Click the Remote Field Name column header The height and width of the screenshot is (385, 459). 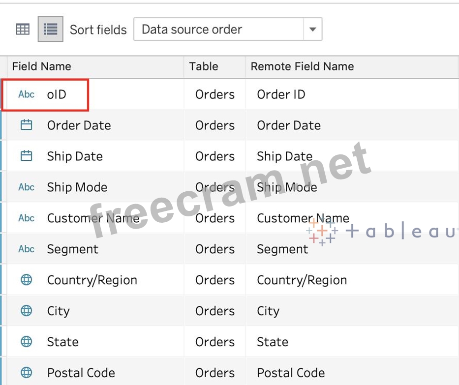click(302, 66)
